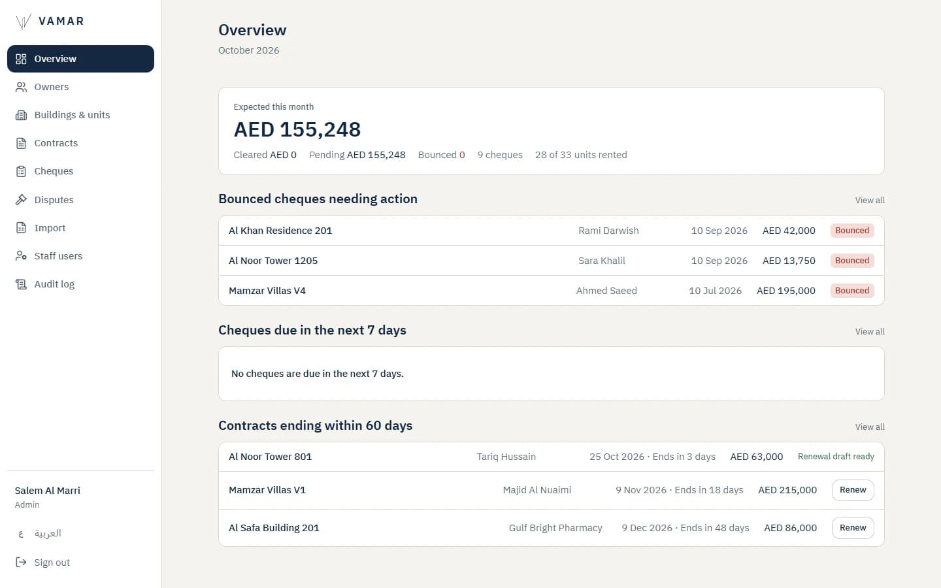This screenshot has height=588, width=941.
Task: Click the Salem Al Marri user name
Action: [x=48, y=491]
